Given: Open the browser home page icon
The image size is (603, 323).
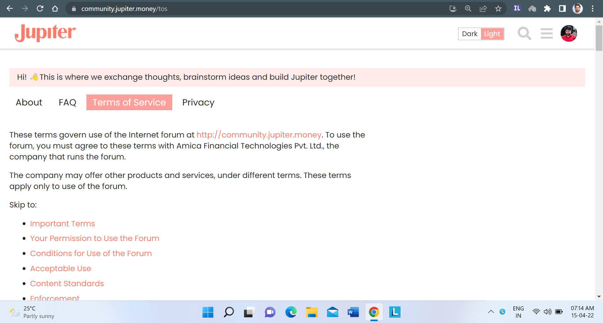Looking at the screenshot, I should pyautogui.click(x=55, y=8).
